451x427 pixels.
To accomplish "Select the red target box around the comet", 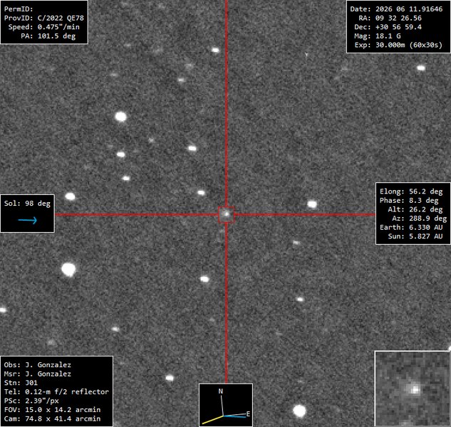I will point(226,214).
